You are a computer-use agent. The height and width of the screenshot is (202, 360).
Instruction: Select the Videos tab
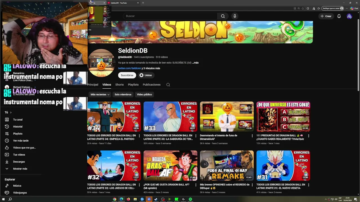(x=107, y=84)
